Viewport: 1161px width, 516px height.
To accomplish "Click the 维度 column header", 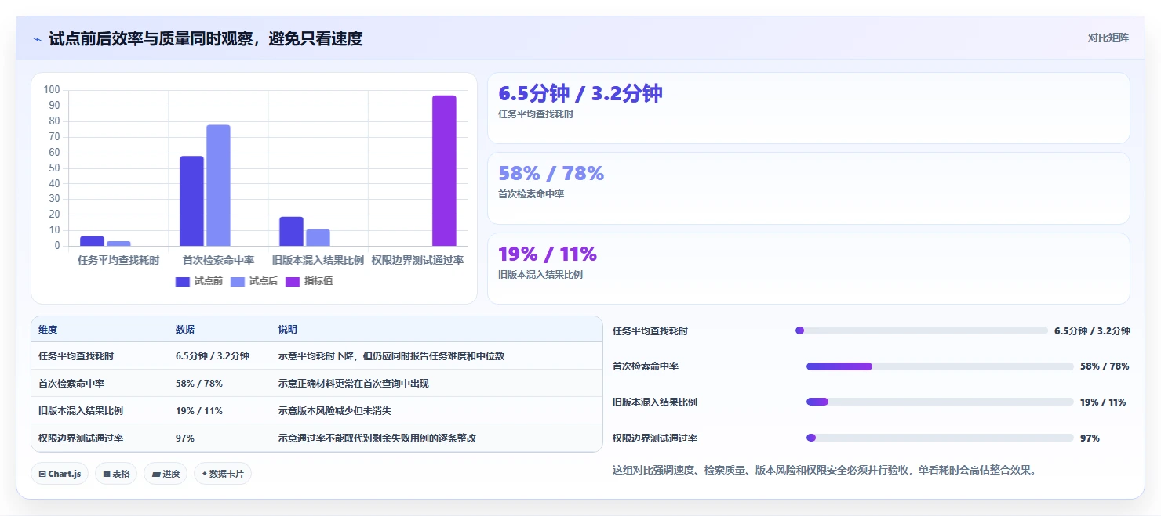I will 48,330.
